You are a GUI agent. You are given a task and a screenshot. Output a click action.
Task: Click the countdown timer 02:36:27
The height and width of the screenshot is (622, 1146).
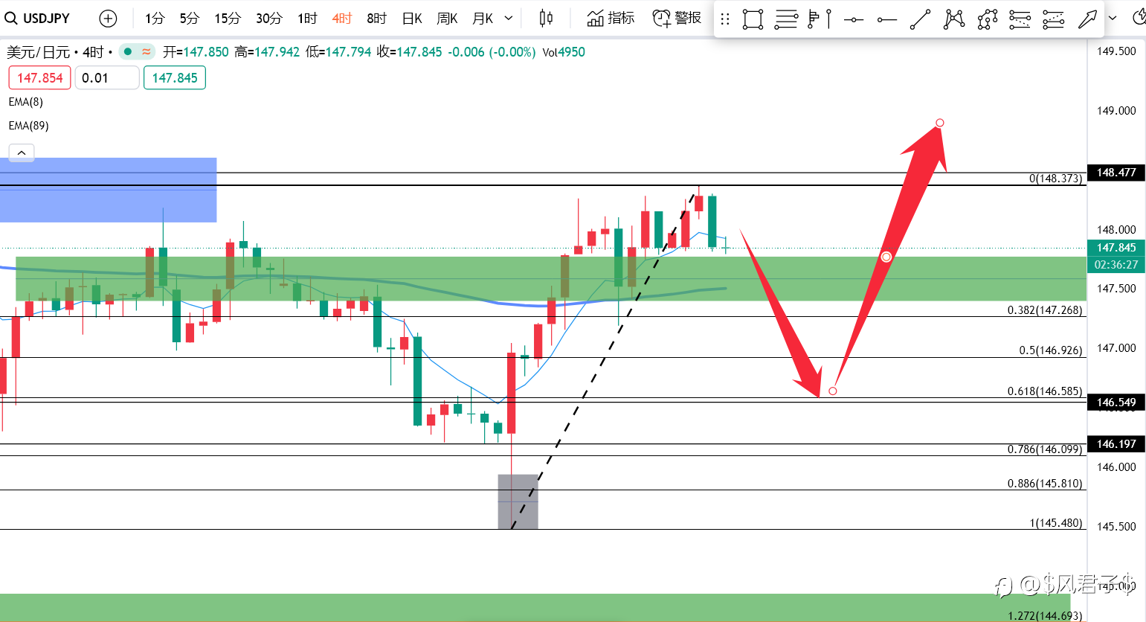tap(1116, 265)
